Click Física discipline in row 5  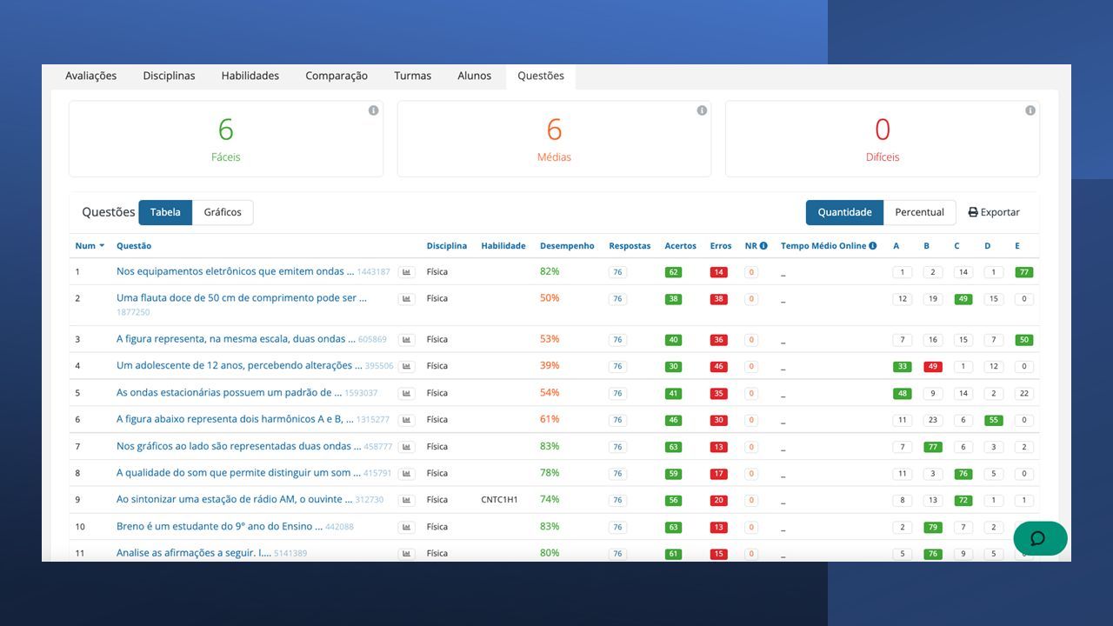pos(437,393)
